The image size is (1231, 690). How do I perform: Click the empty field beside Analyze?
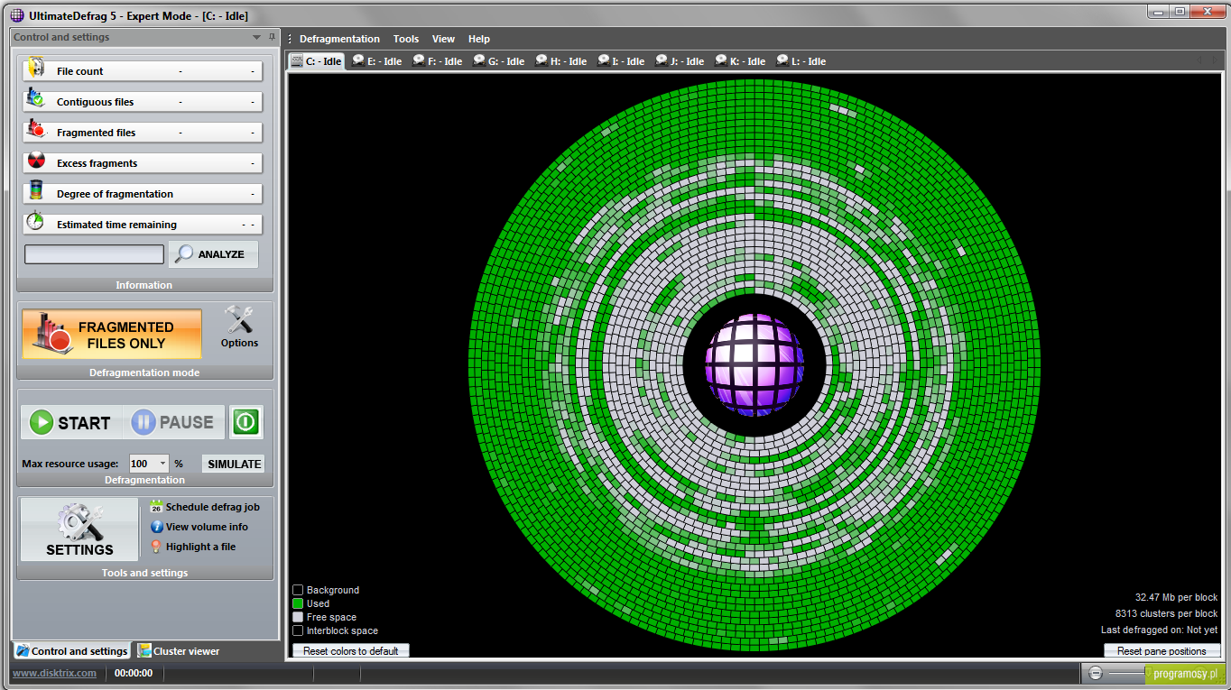click(x=94, y=254)
